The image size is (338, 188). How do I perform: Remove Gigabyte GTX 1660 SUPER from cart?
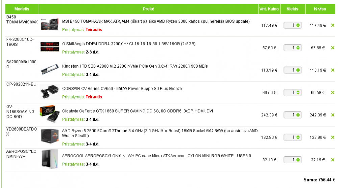tap(333, 115)
